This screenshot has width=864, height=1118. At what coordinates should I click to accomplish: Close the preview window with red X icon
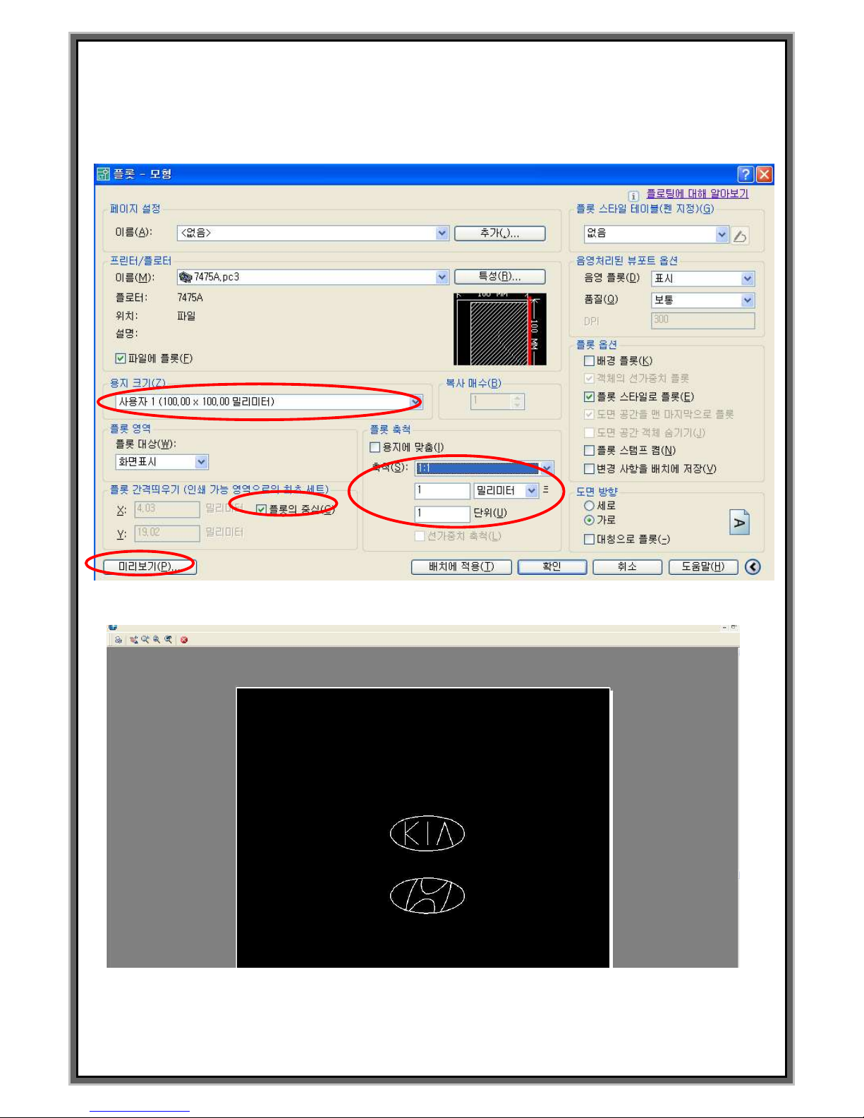pos(184,640)
